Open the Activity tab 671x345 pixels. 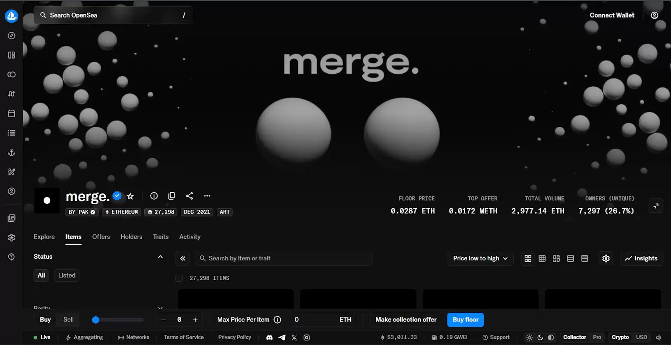coord(190,237)
